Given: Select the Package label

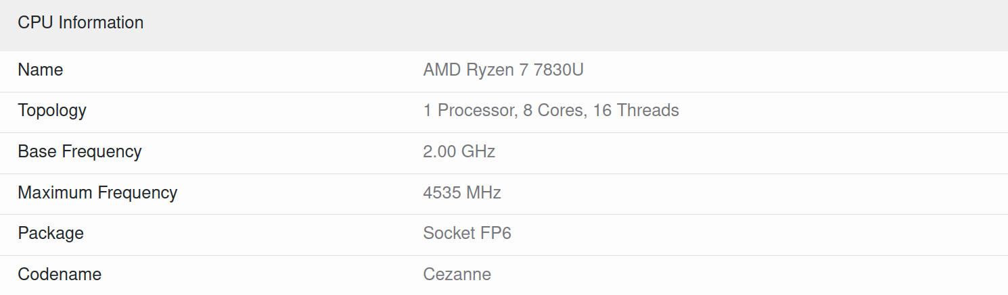Looking at the screenshot, I should (51, 234).
